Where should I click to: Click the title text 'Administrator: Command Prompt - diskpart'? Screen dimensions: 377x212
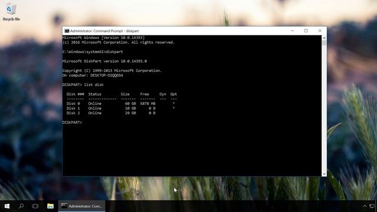pyautogui.click(x=104, y=31)
